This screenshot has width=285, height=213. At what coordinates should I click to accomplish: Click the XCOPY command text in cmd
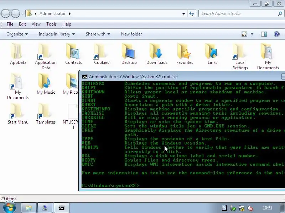89,160
